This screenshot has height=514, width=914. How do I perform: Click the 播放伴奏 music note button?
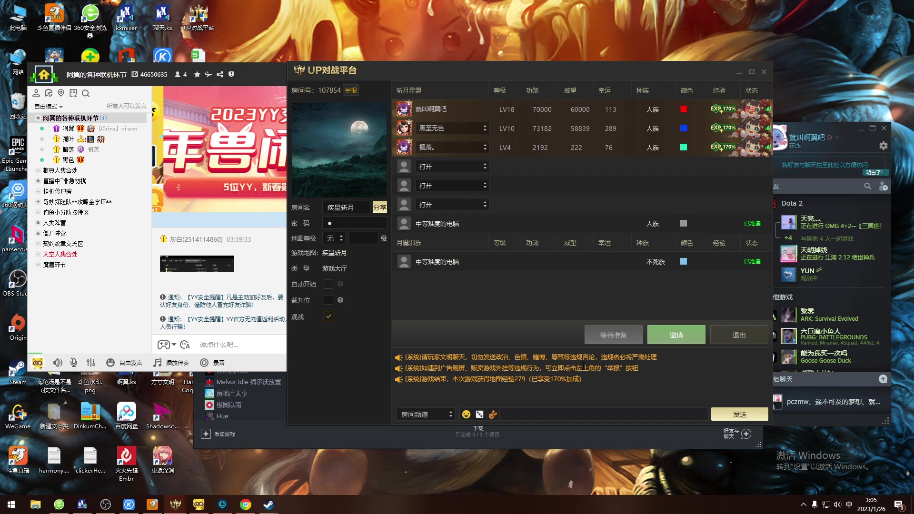(171, 363)
